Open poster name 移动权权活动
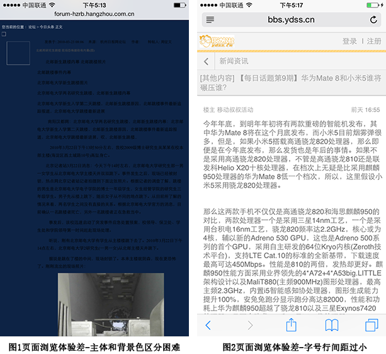Image resolution: width=386 pixels, height=354 pixels. coord(236,110)
